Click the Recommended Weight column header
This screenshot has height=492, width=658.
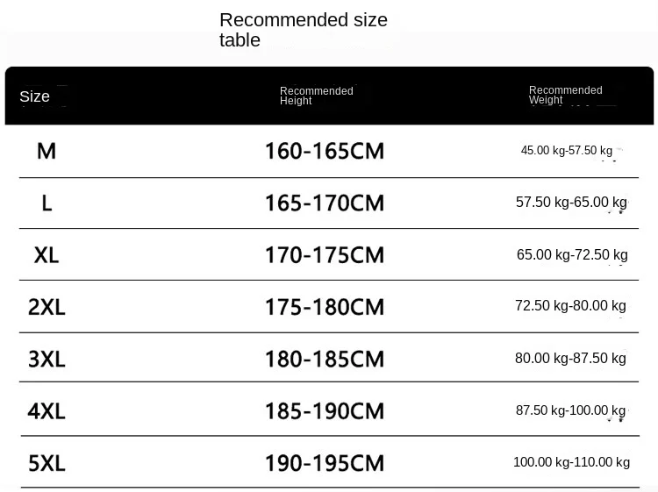point(565,95)
